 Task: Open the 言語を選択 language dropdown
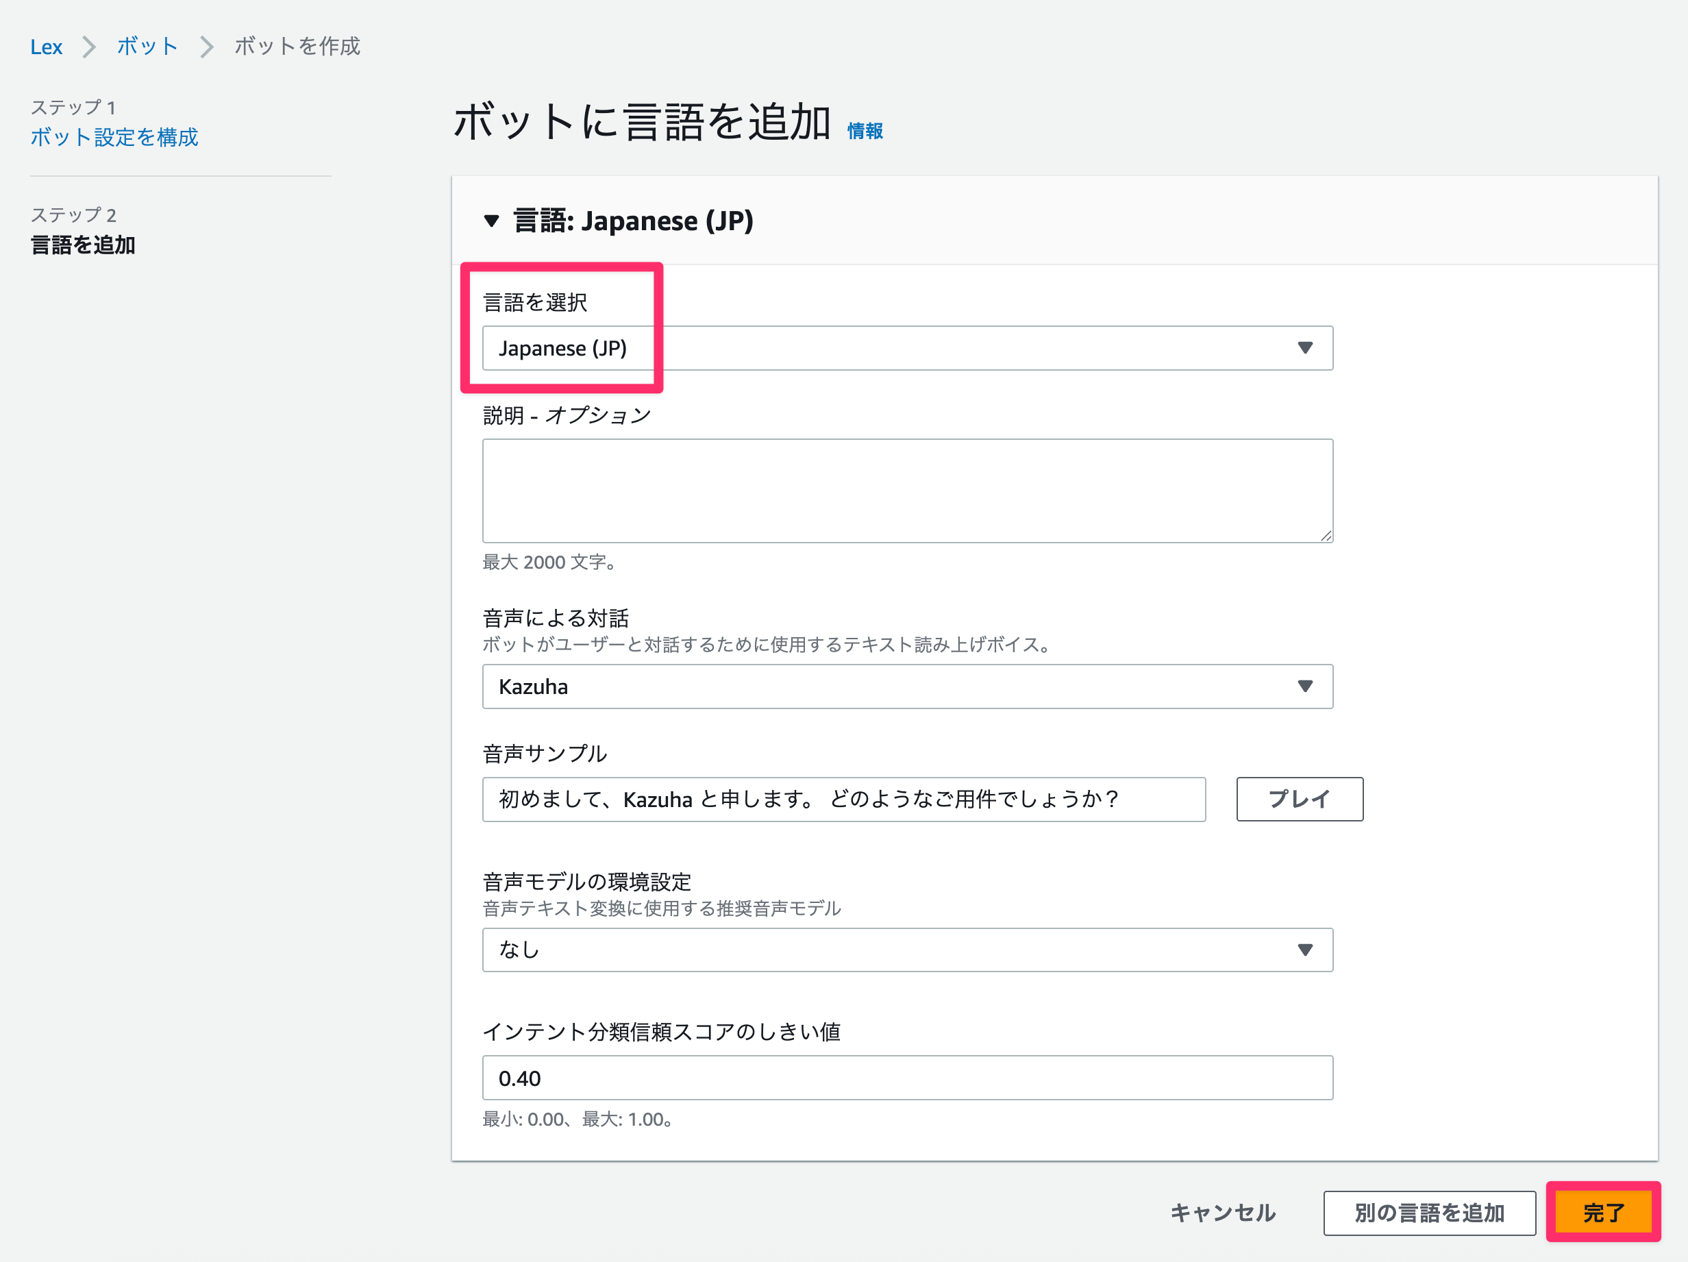[906, 349]
